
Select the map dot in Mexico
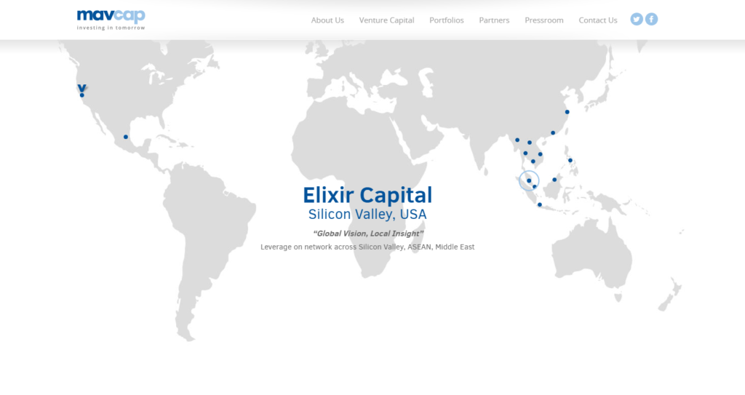coord(126,137)
